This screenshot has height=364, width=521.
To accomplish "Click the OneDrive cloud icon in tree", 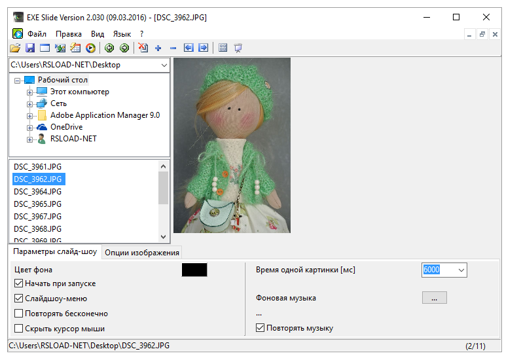I will click(x=41, y=127).
